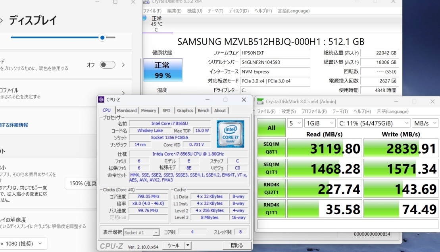Open the display resolution 1080 dropdown
This screenshot has height=252, width=440.
click(x=23, y=244)
